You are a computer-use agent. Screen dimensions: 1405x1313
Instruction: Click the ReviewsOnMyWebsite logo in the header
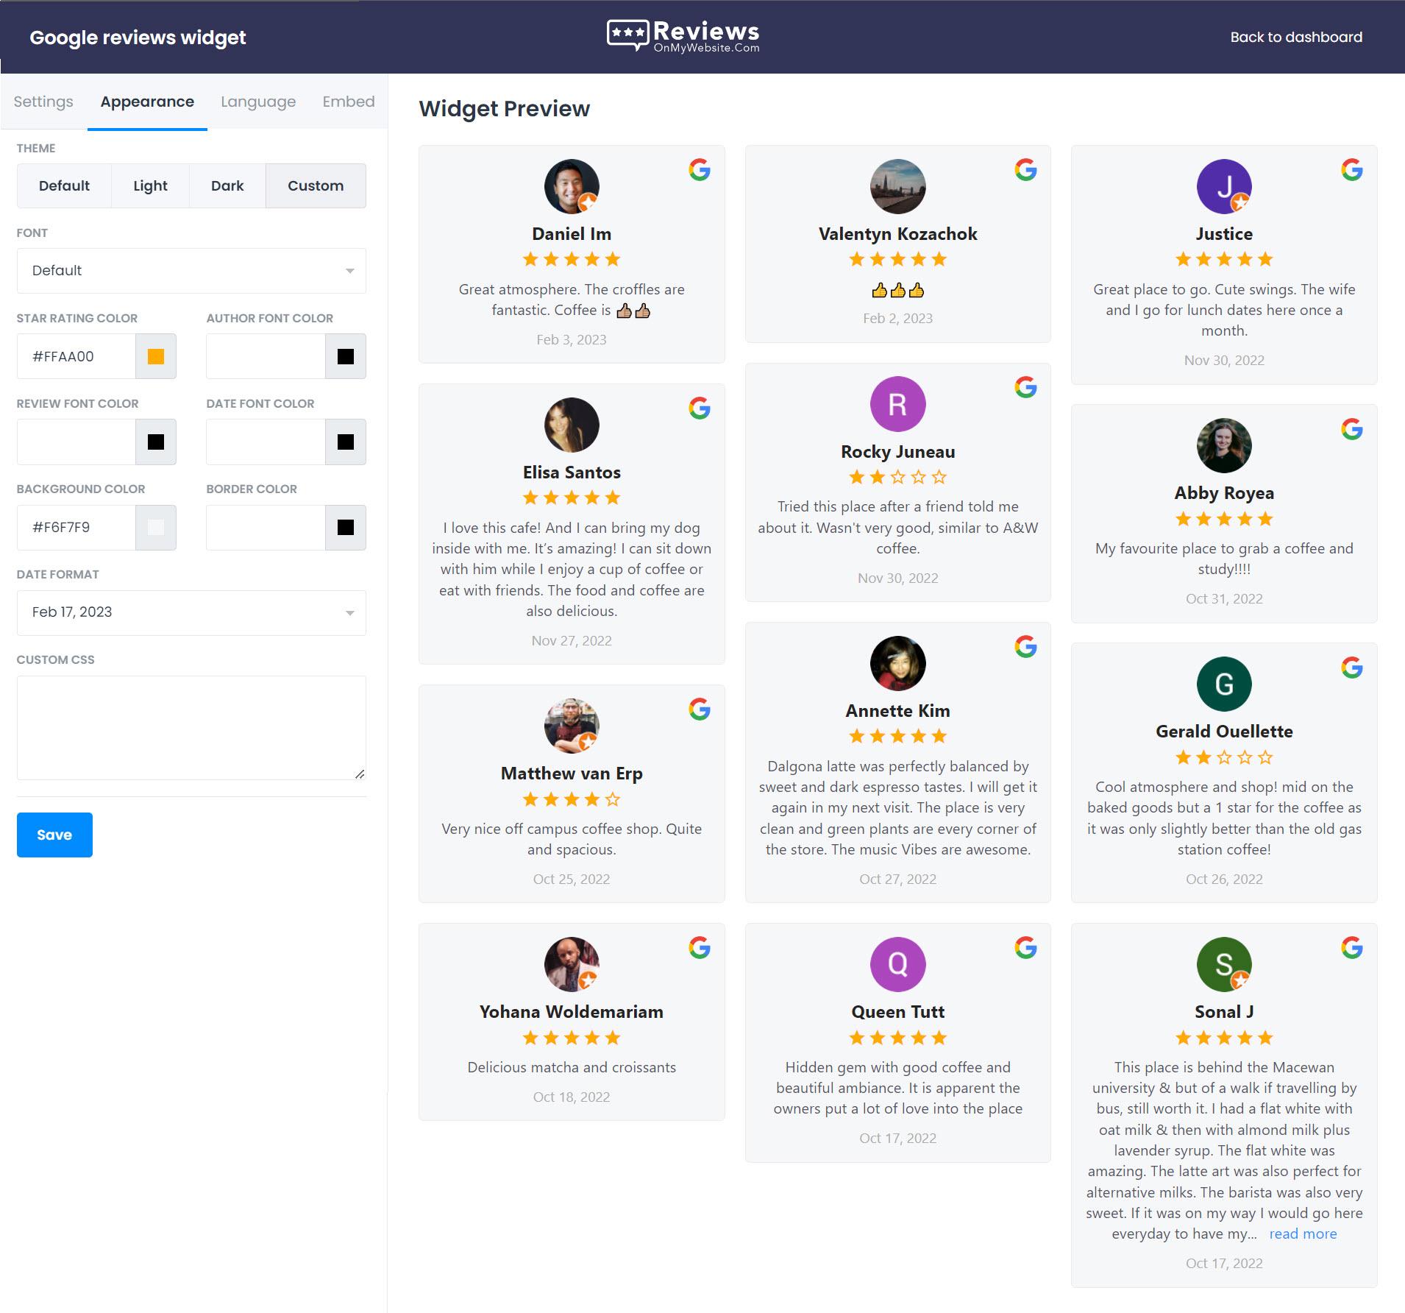(x=683, y=35)
